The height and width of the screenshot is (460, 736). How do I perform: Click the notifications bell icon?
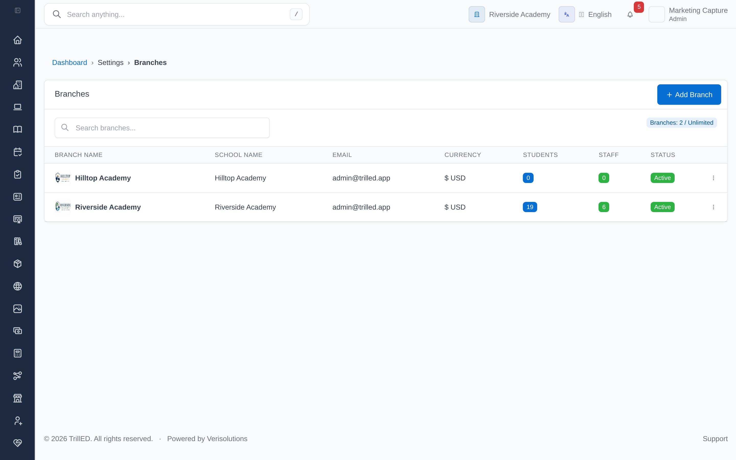pos(630,15)
